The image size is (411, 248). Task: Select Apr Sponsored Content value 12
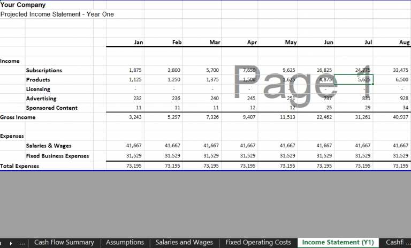(x=253, y=108)
